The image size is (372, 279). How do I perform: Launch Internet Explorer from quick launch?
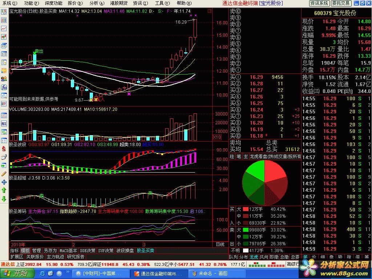coord(42,274)
